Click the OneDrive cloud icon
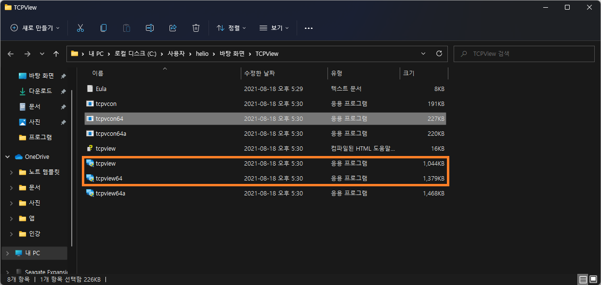Viewport: 601px width, 285px height. (x=19, y=156)
